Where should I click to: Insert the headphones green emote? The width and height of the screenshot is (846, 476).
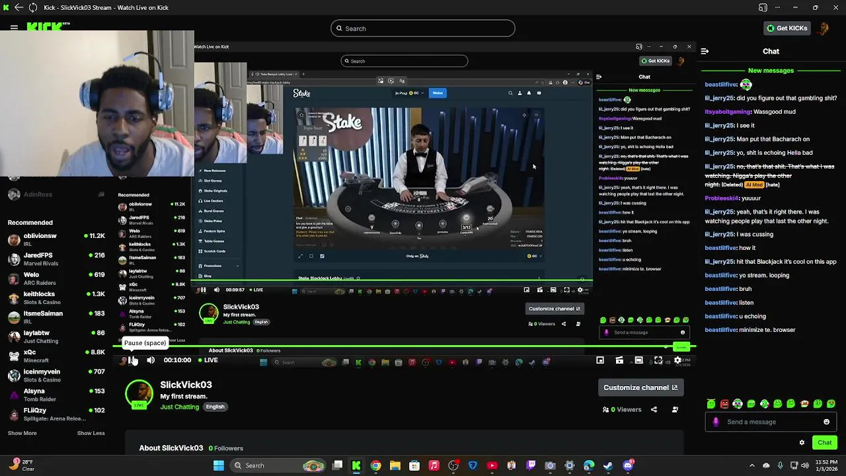(738, 404)
